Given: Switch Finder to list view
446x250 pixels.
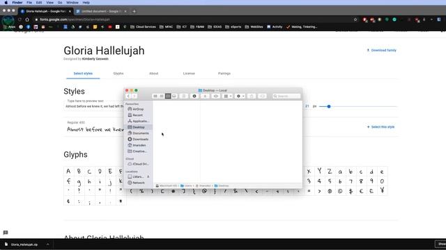Looking at the screenshot, I should coord(162,96).
